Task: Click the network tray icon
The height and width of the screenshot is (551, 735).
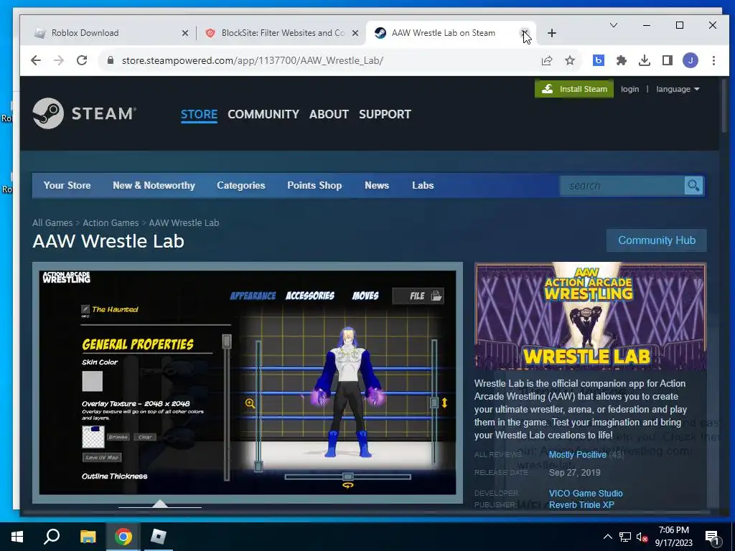Action: (625, 537)
